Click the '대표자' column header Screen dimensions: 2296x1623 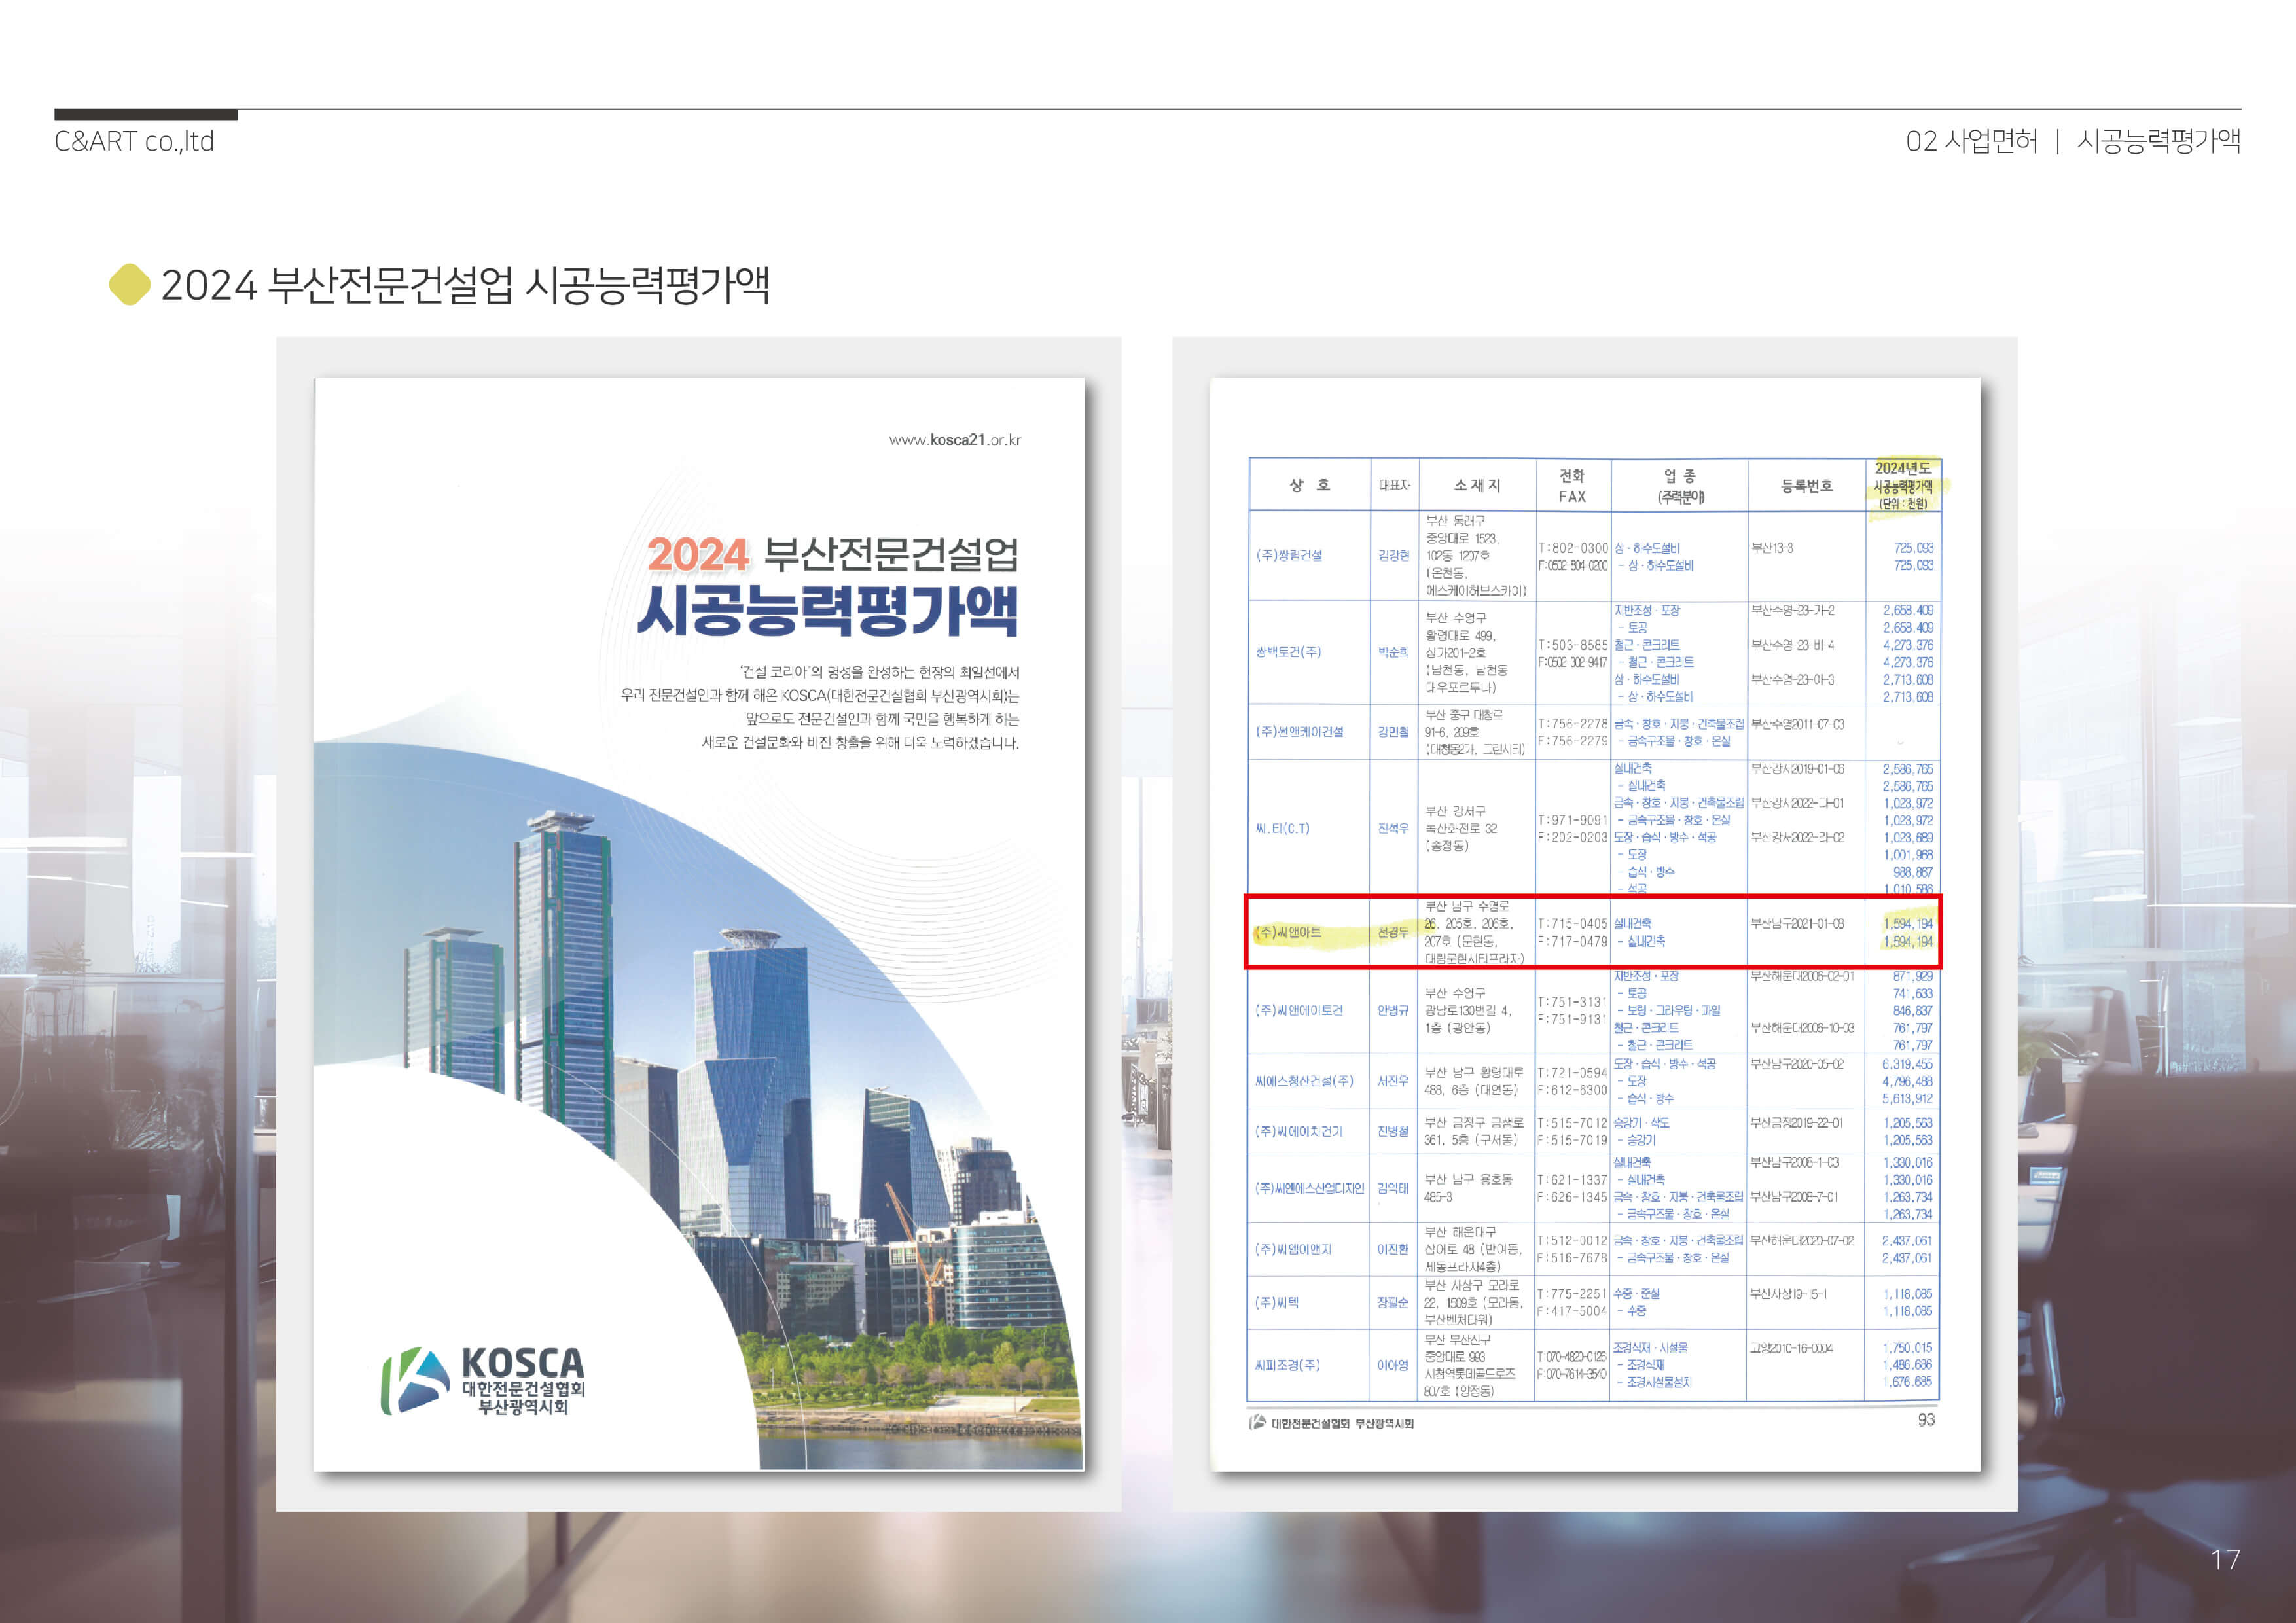click(x=1394, y=485)
